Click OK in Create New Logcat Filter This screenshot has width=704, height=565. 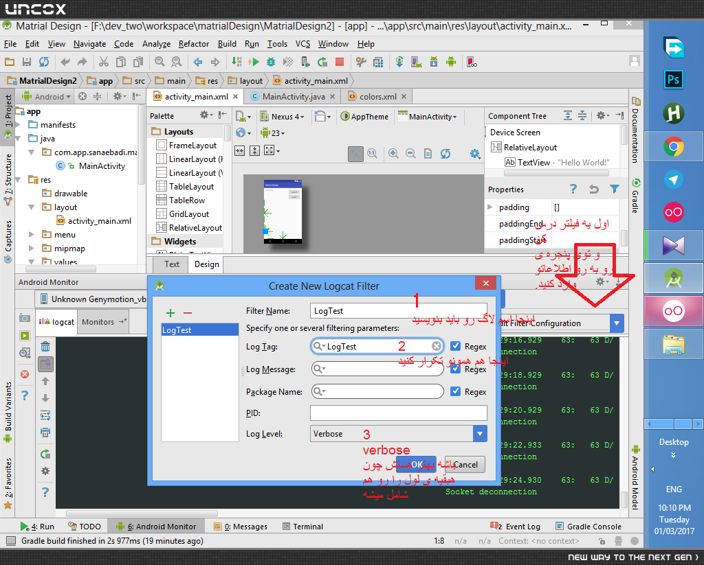pyautogui.click(x=416, y=465)
